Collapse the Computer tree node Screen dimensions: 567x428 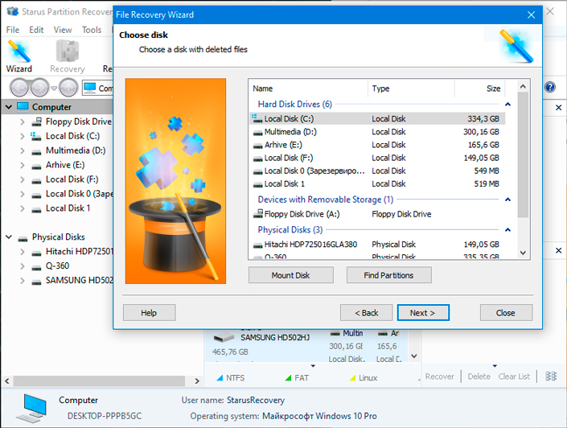point(9,107)
